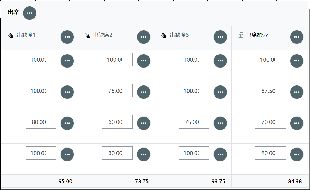Screen dimensions: 310x190
Task: Open the actions menu beside 出席 category
Action: point(30,13)
